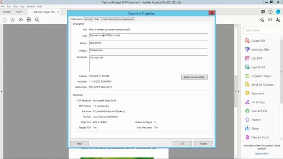Open the File menu
Image resolution: width=283 pixels, height=159 pixels.
click(x=3, y=6)
